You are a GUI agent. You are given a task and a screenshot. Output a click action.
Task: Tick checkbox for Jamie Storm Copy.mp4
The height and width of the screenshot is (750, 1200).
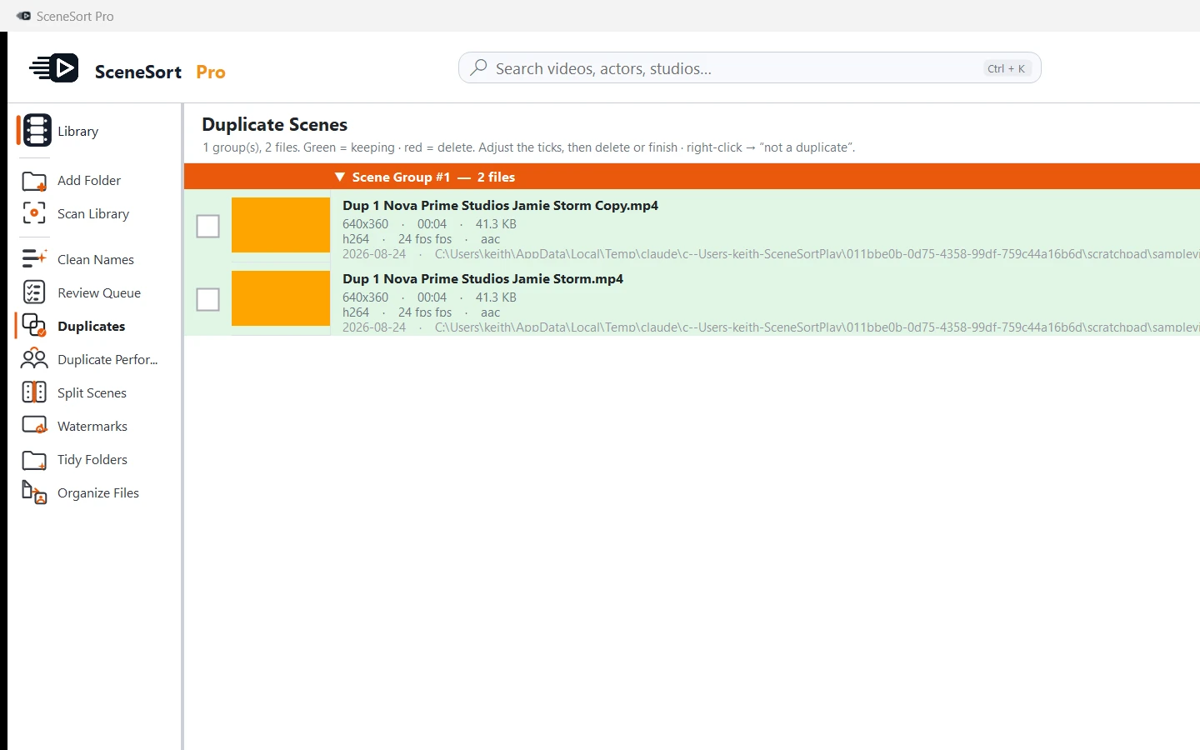207,226
